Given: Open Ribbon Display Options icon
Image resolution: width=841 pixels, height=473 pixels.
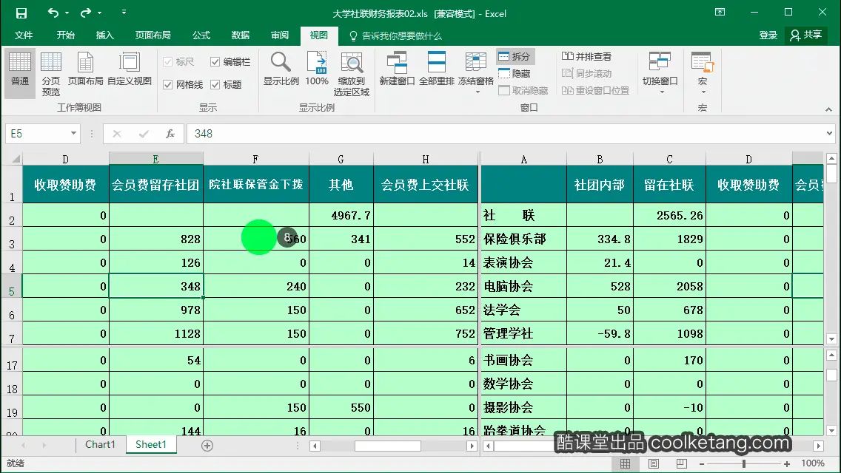Looking at the screenshot, I should point(720,13).
